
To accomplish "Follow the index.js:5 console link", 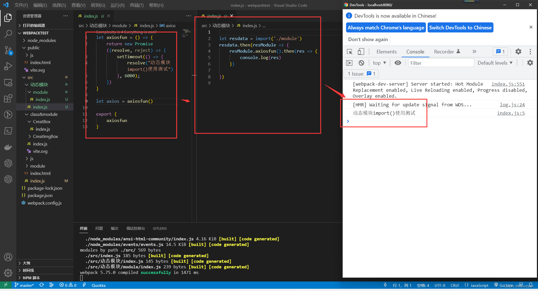I will pyautogui.click(x=511, y=113).
